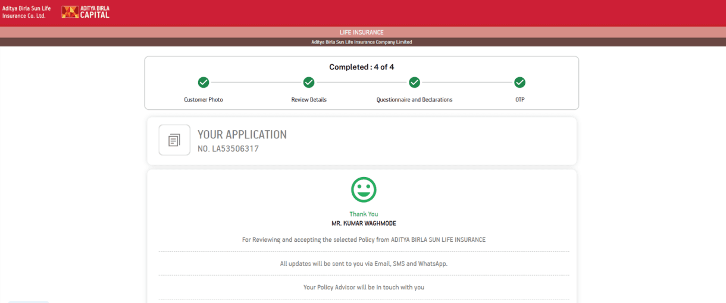
Task: Select the OTP step label
Action: (520, 100)
